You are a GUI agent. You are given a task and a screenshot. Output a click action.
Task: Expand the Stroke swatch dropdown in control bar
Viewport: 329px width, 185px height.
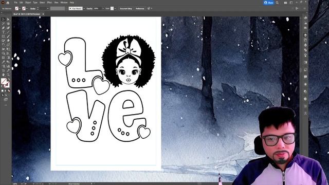[27, 9]
